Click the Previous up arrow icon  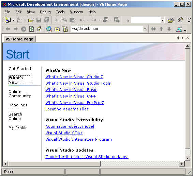pos(161,29)
